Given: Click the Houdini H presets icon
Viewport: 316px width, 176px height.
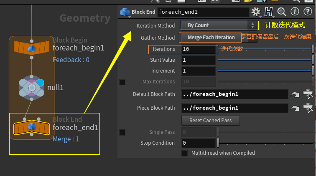Looking at the screenshot, I should pos(268,12).
